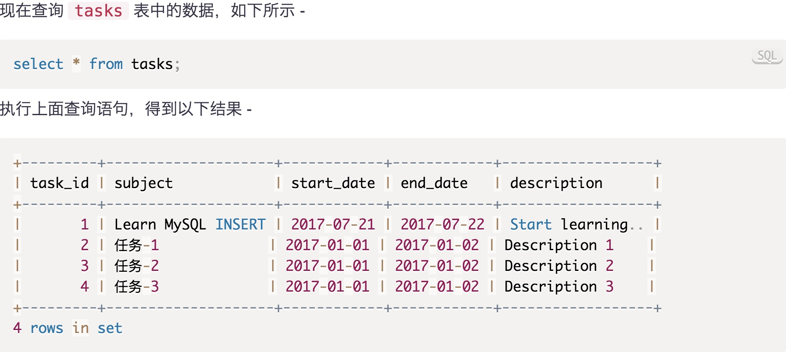This screenshot has height=352, width=786.
Task: Click the '任务-2' subject cell
Action: click(x=136, y=266)
